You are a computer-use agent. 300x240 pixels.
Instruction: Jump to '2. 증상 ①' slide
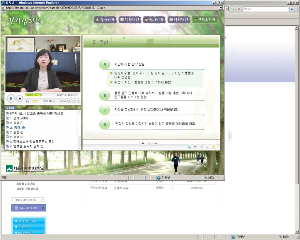tap(17, 123)
